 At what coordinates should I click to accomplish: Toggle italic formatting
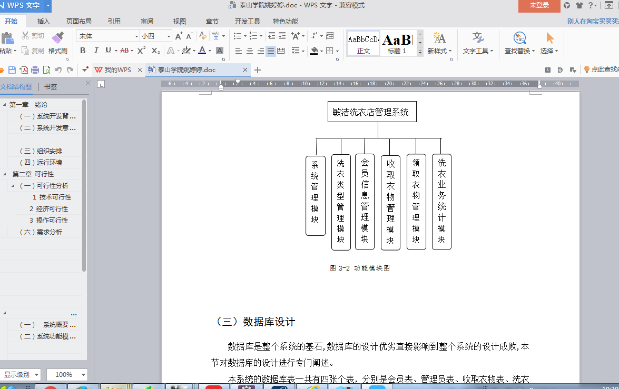(x=96, y=51)
